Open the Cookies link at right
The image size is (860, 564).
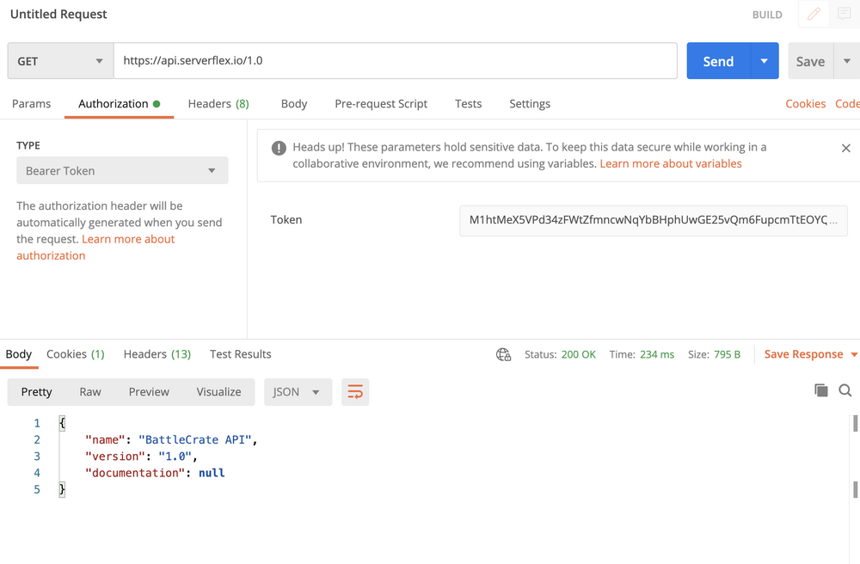805,103
